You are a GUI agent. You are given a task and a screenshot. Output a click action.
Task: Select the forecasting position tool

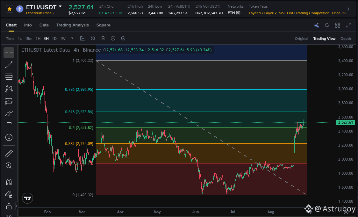click(x=9, y=101)
